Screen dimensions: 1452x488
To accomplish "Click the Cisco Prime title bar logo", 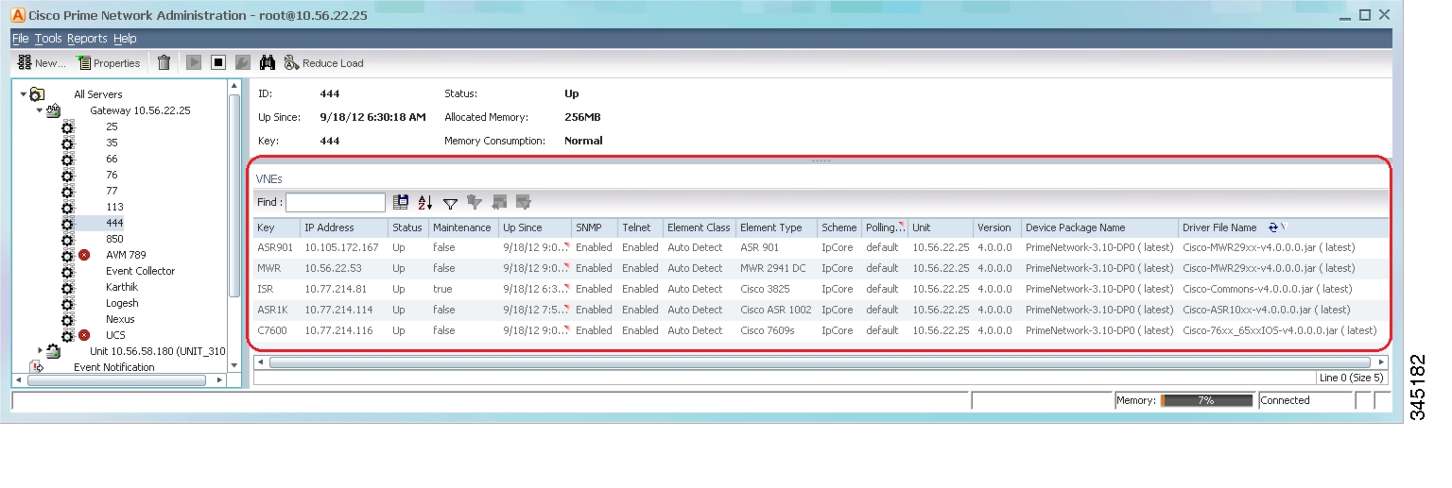I will [x=18, y=16].
